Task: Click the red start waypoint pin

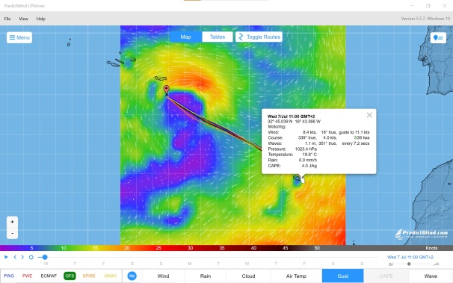Action: pos(166,90)
